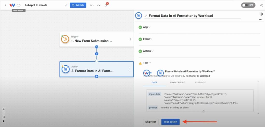The height and width of the screenshot is (127, 265).
Task: Click the prompt label
Action: point(153,108)
